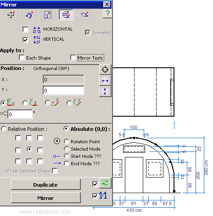
Task: Click the Duplicate button
Action: 46,184
